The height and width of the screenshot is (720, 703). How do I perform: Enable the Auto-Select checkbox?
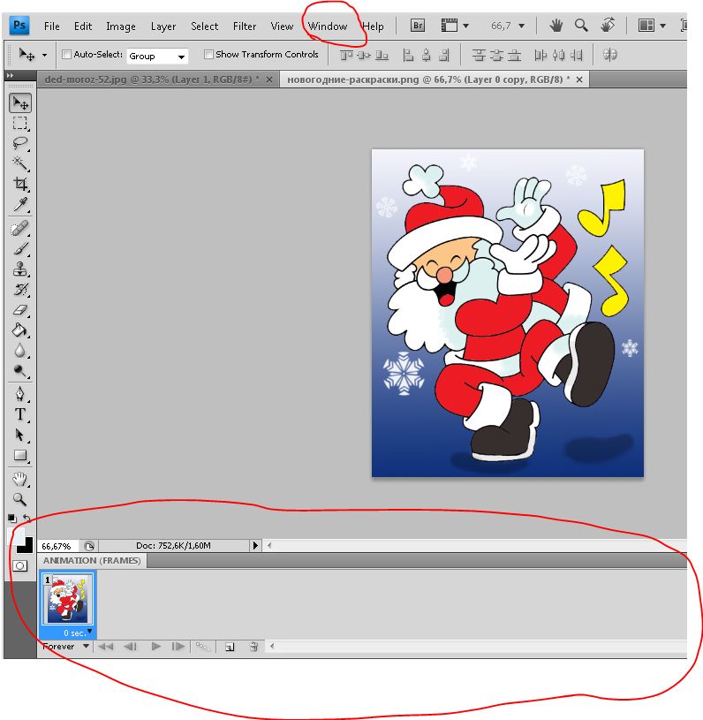(67, 55)
